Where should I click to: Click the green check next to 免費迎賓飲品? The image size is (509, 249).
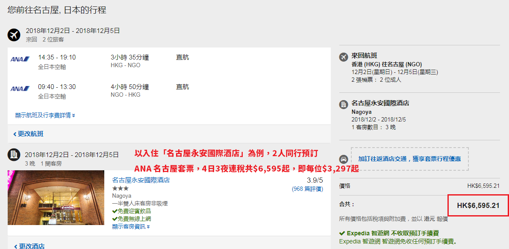(115, 211)
